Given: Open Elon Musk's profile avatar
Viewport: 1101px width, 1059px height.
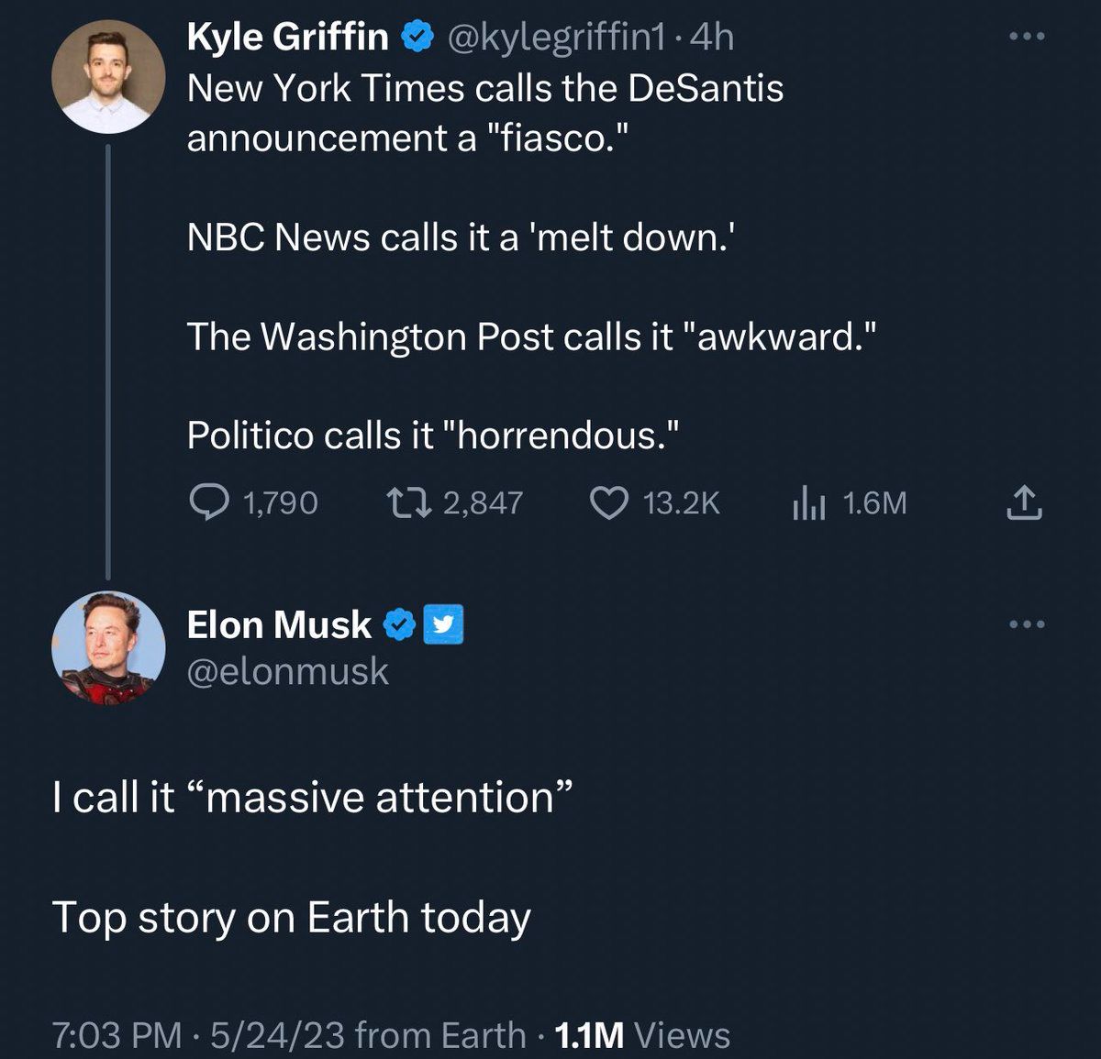Looking at the screenshot, I should click(108, 648).
